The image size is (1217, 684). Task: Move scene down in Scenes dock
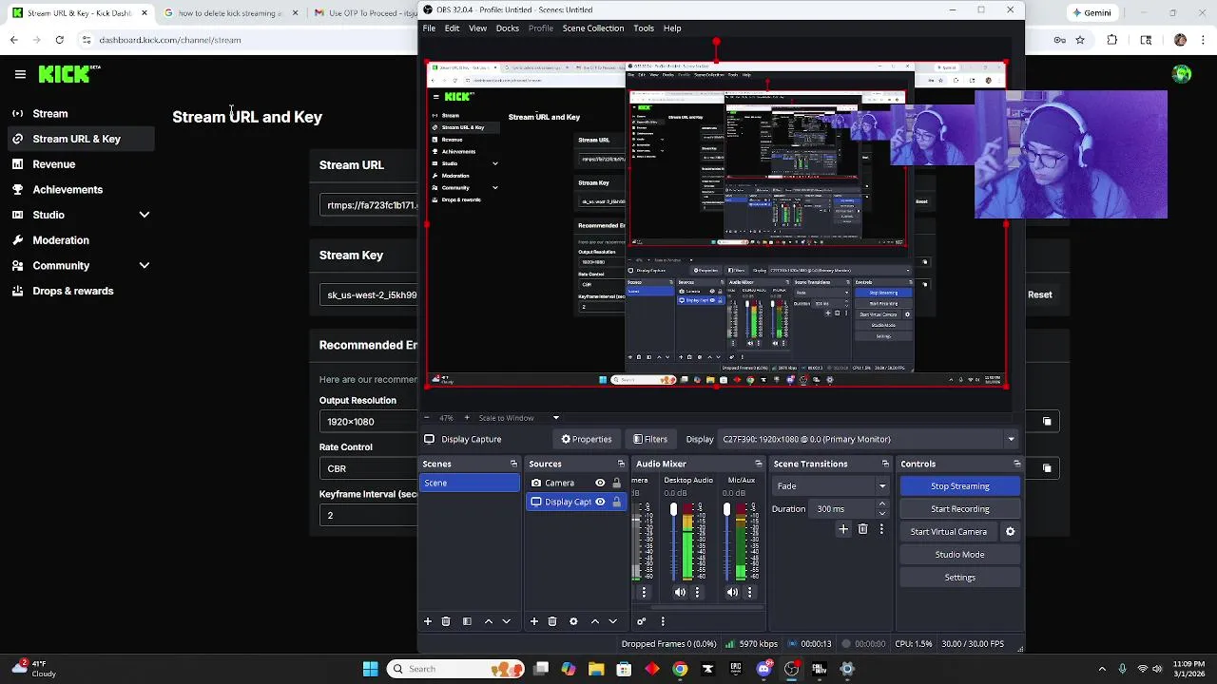click(506, 621)
